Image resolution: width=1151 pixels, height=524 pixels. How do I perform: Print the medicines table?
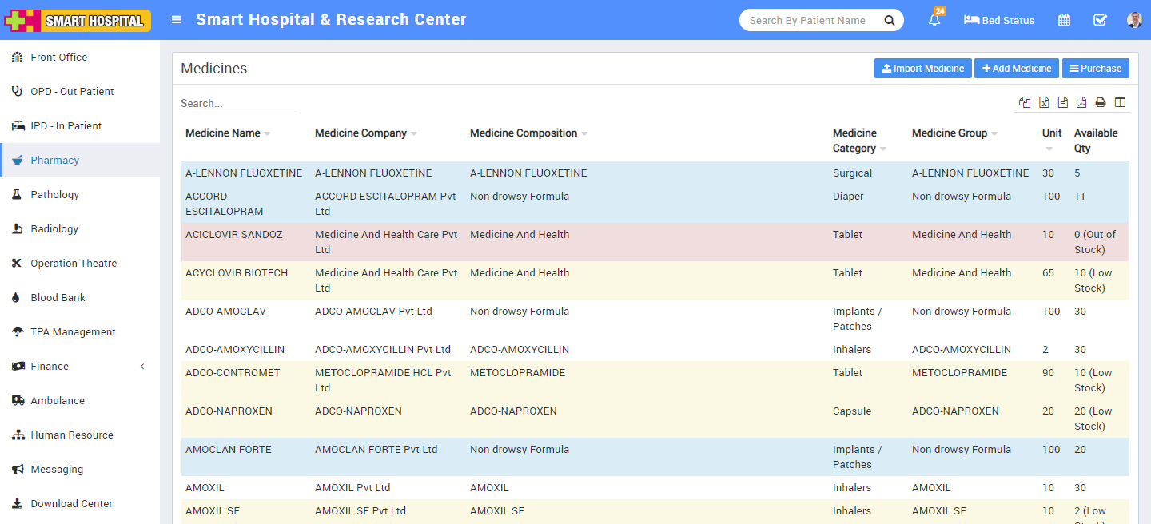tap(1101, 102)
